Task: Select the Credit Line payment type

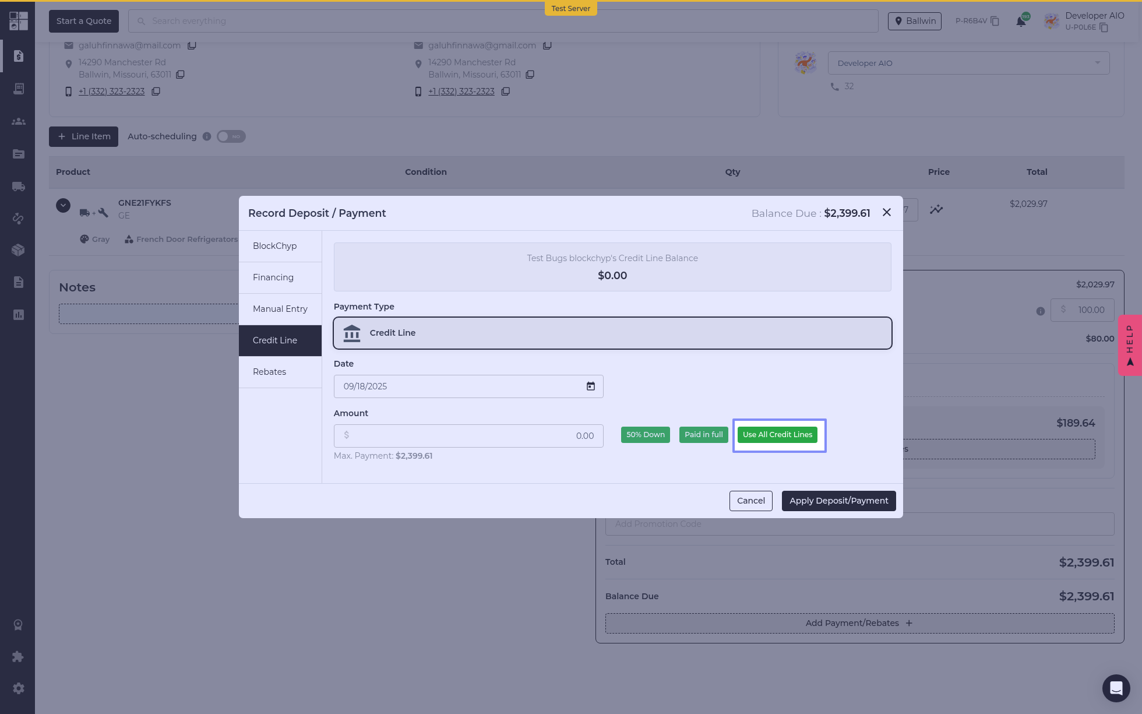Action: pyautogui.click(x=612, y=333)
